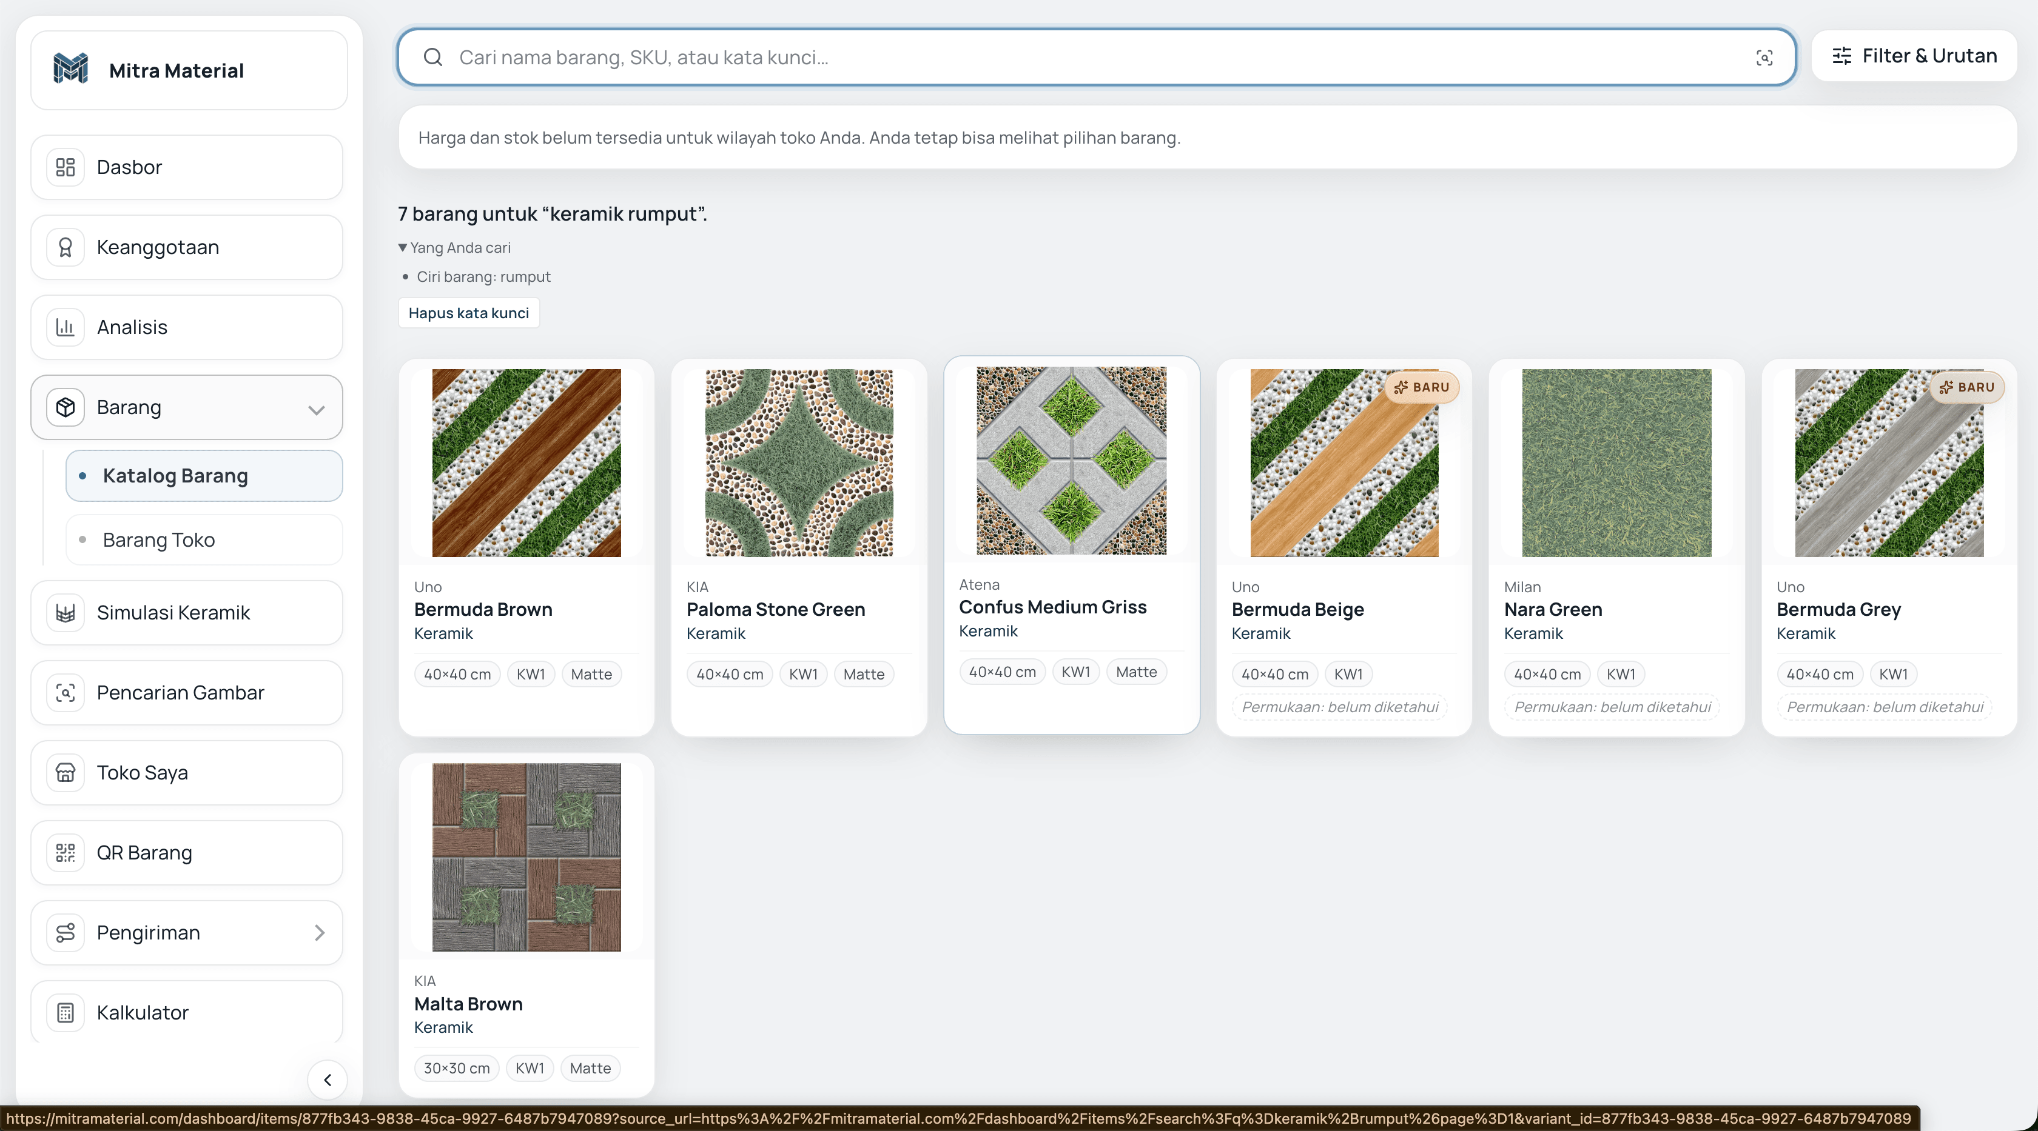Screen dimensions: 2038x1131
Task: Click the Pencarian Gambar scan icon
Action: (x=66, y=692)
